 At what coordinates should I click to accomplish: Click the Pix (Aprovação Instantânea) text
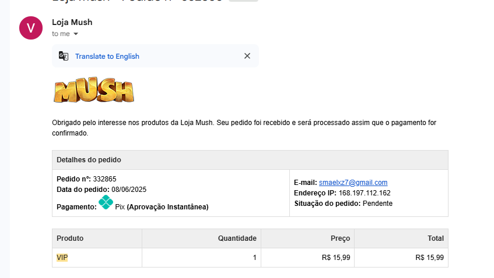tap(162, 207)
